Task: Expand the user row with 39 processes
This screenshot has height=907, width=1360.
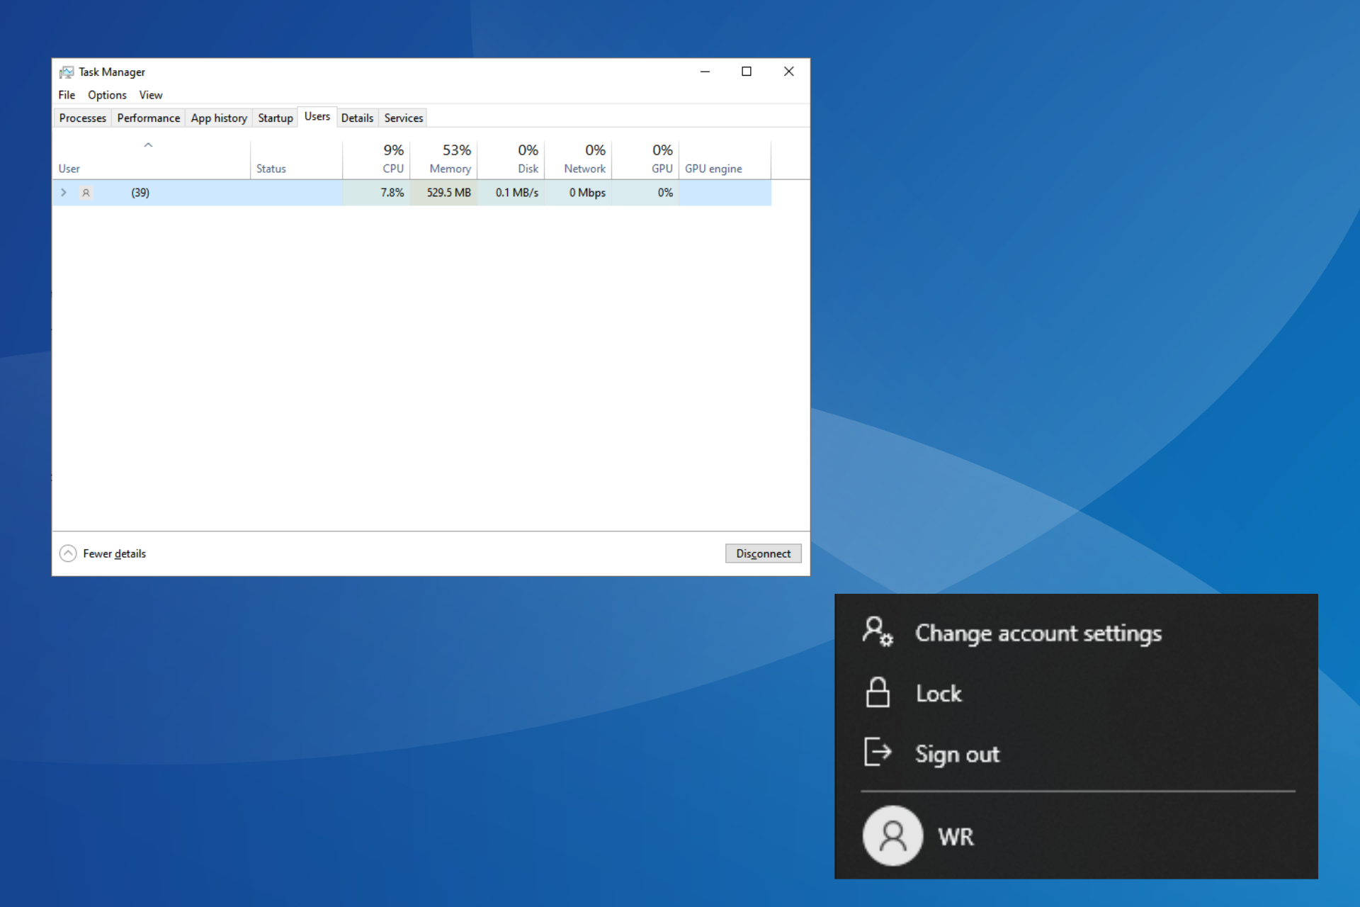Action: pyautogui.click(x=64, y=193)
